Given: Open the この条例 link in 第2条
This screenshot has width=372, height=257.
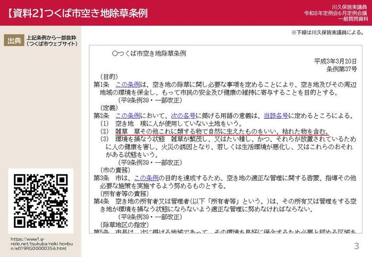Looking at the screenshot, I should click(x=128, y=116).
